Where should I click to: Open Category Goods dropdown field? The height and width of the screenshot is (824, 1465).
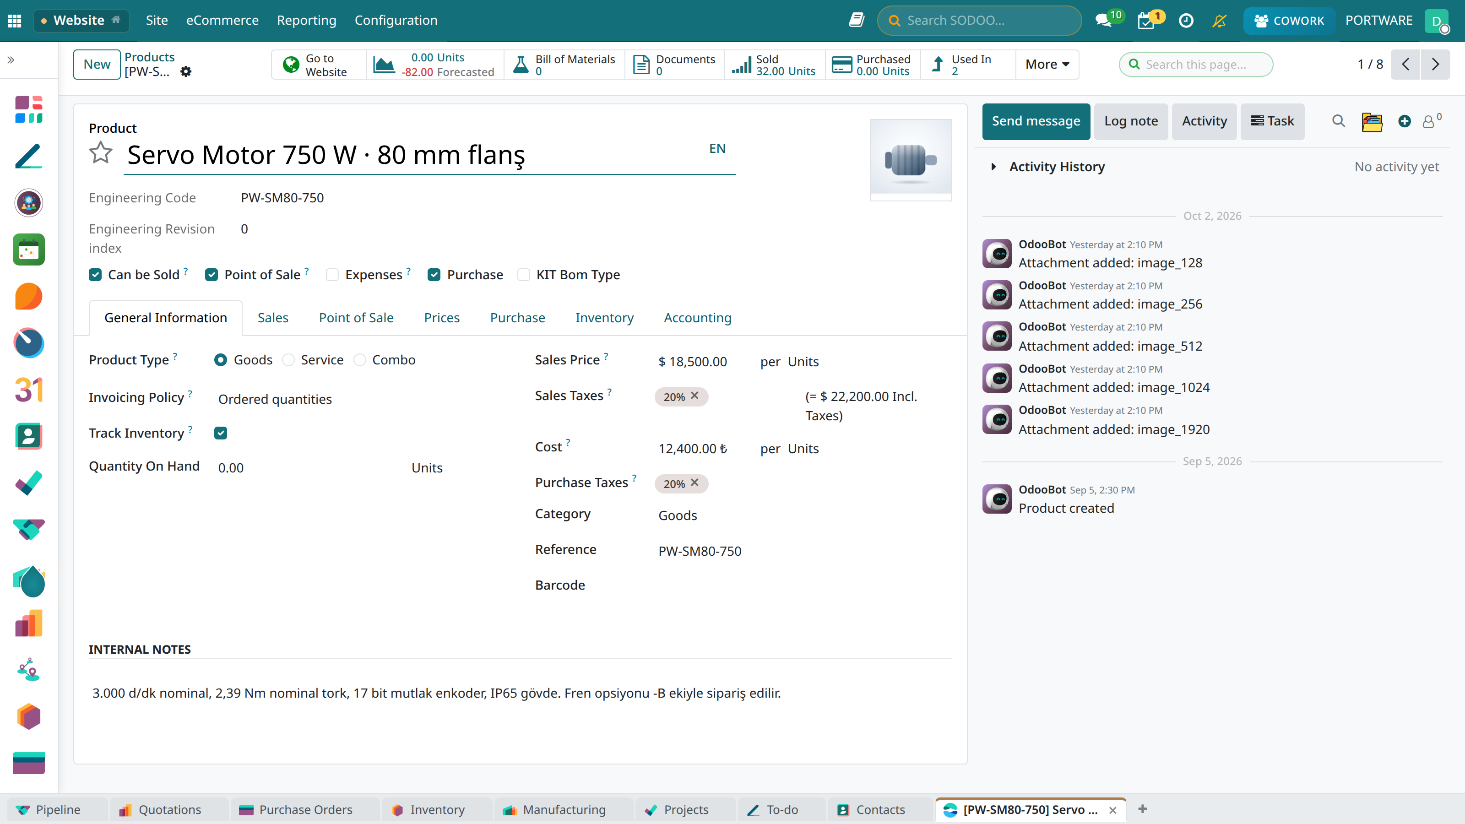tap(803, 515)
